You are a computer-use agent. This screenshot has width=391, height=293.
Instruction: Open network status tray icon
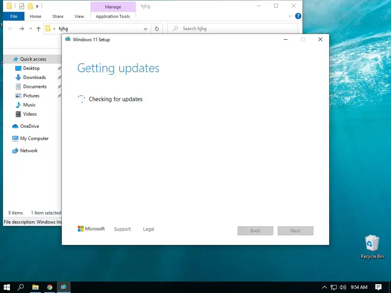[334, 287]
